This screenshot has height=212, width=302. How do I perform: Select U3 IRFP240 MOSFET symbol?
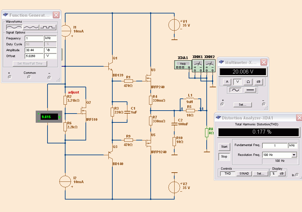point(148,78)
